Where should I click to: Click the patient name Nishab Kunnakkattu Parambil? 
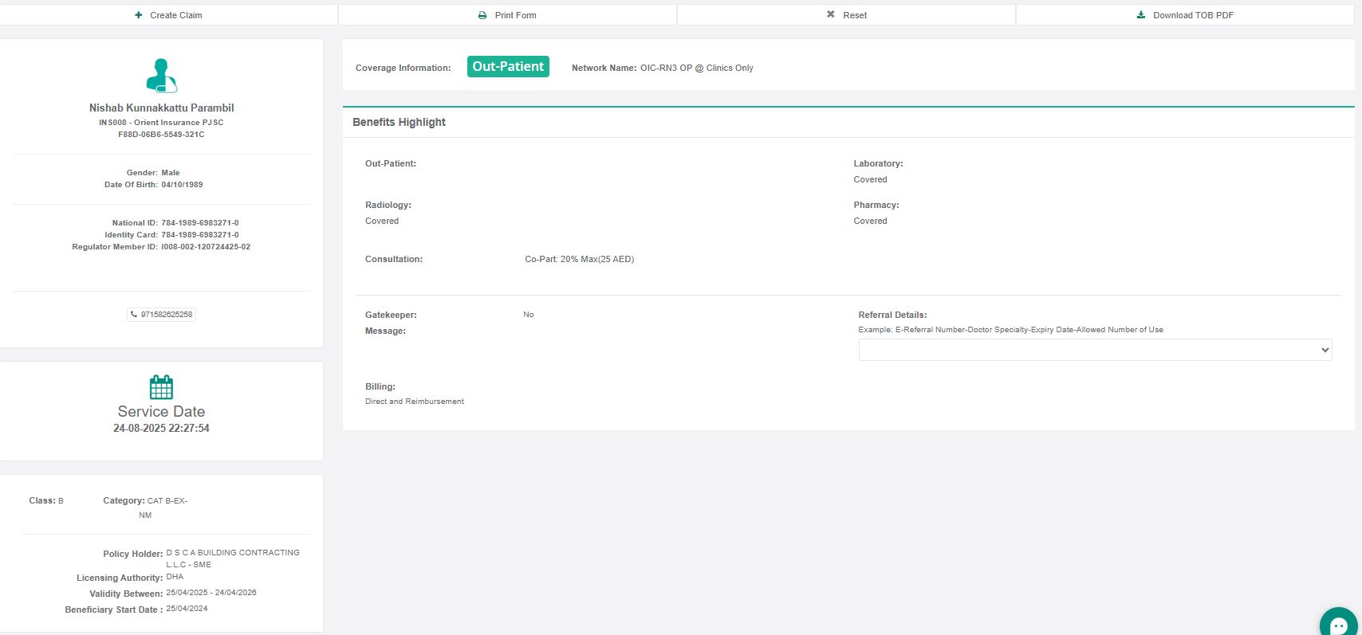161,108
